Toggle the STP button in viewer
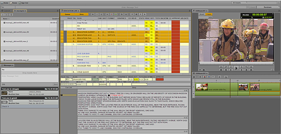Screen dimensions: 281x134 (x=210, y=17)
